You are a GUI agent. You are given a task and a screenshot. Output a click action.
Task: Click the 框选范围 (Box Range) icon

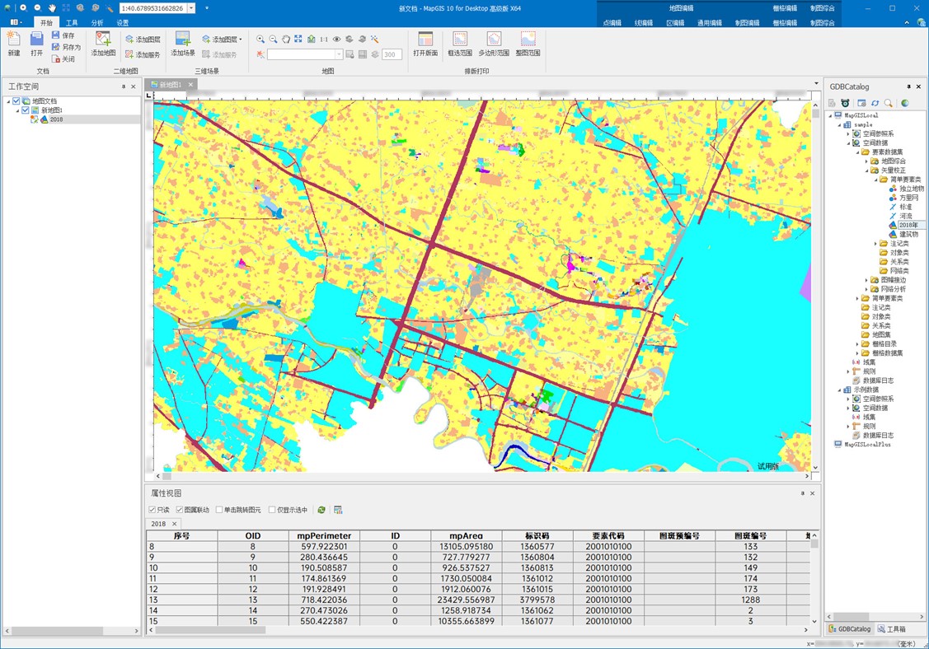[x=460, y=40]
